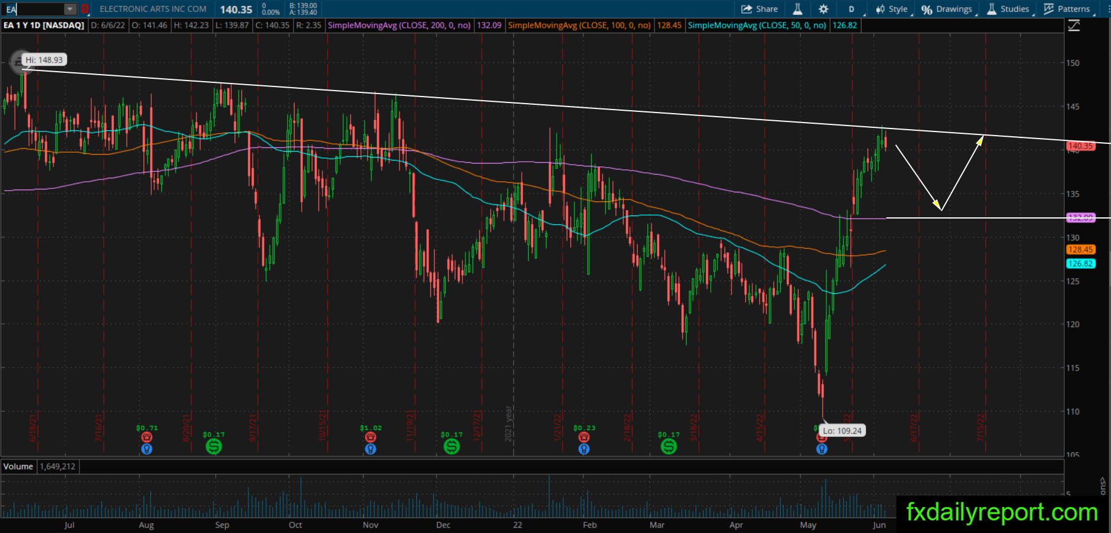The width and height of the screenshot is (1111, 533).
Task: Click the 110 price axis label
Action: pyautogui.click(x=1072, y=412)
